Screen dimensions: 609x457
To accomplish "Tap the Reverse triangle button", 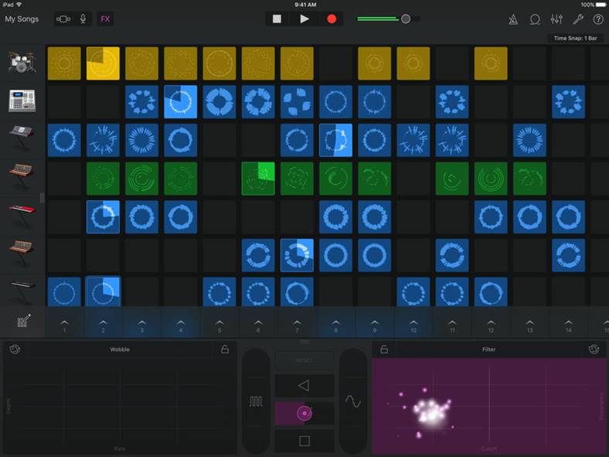I will click(304, 386).
